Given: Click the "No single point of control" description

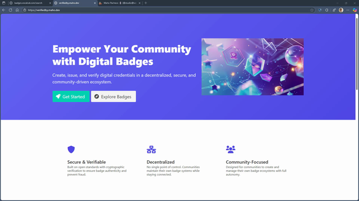Looking at the screenshot, I should pos(173,171).
